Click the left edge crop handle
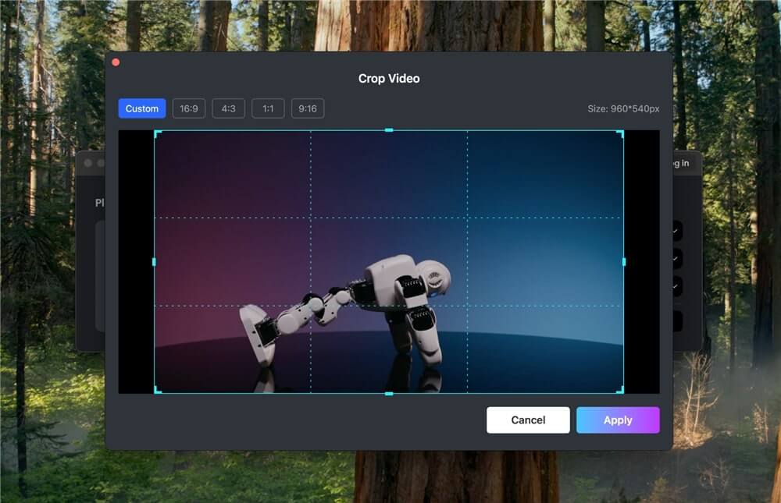 [x=154, y=262]
